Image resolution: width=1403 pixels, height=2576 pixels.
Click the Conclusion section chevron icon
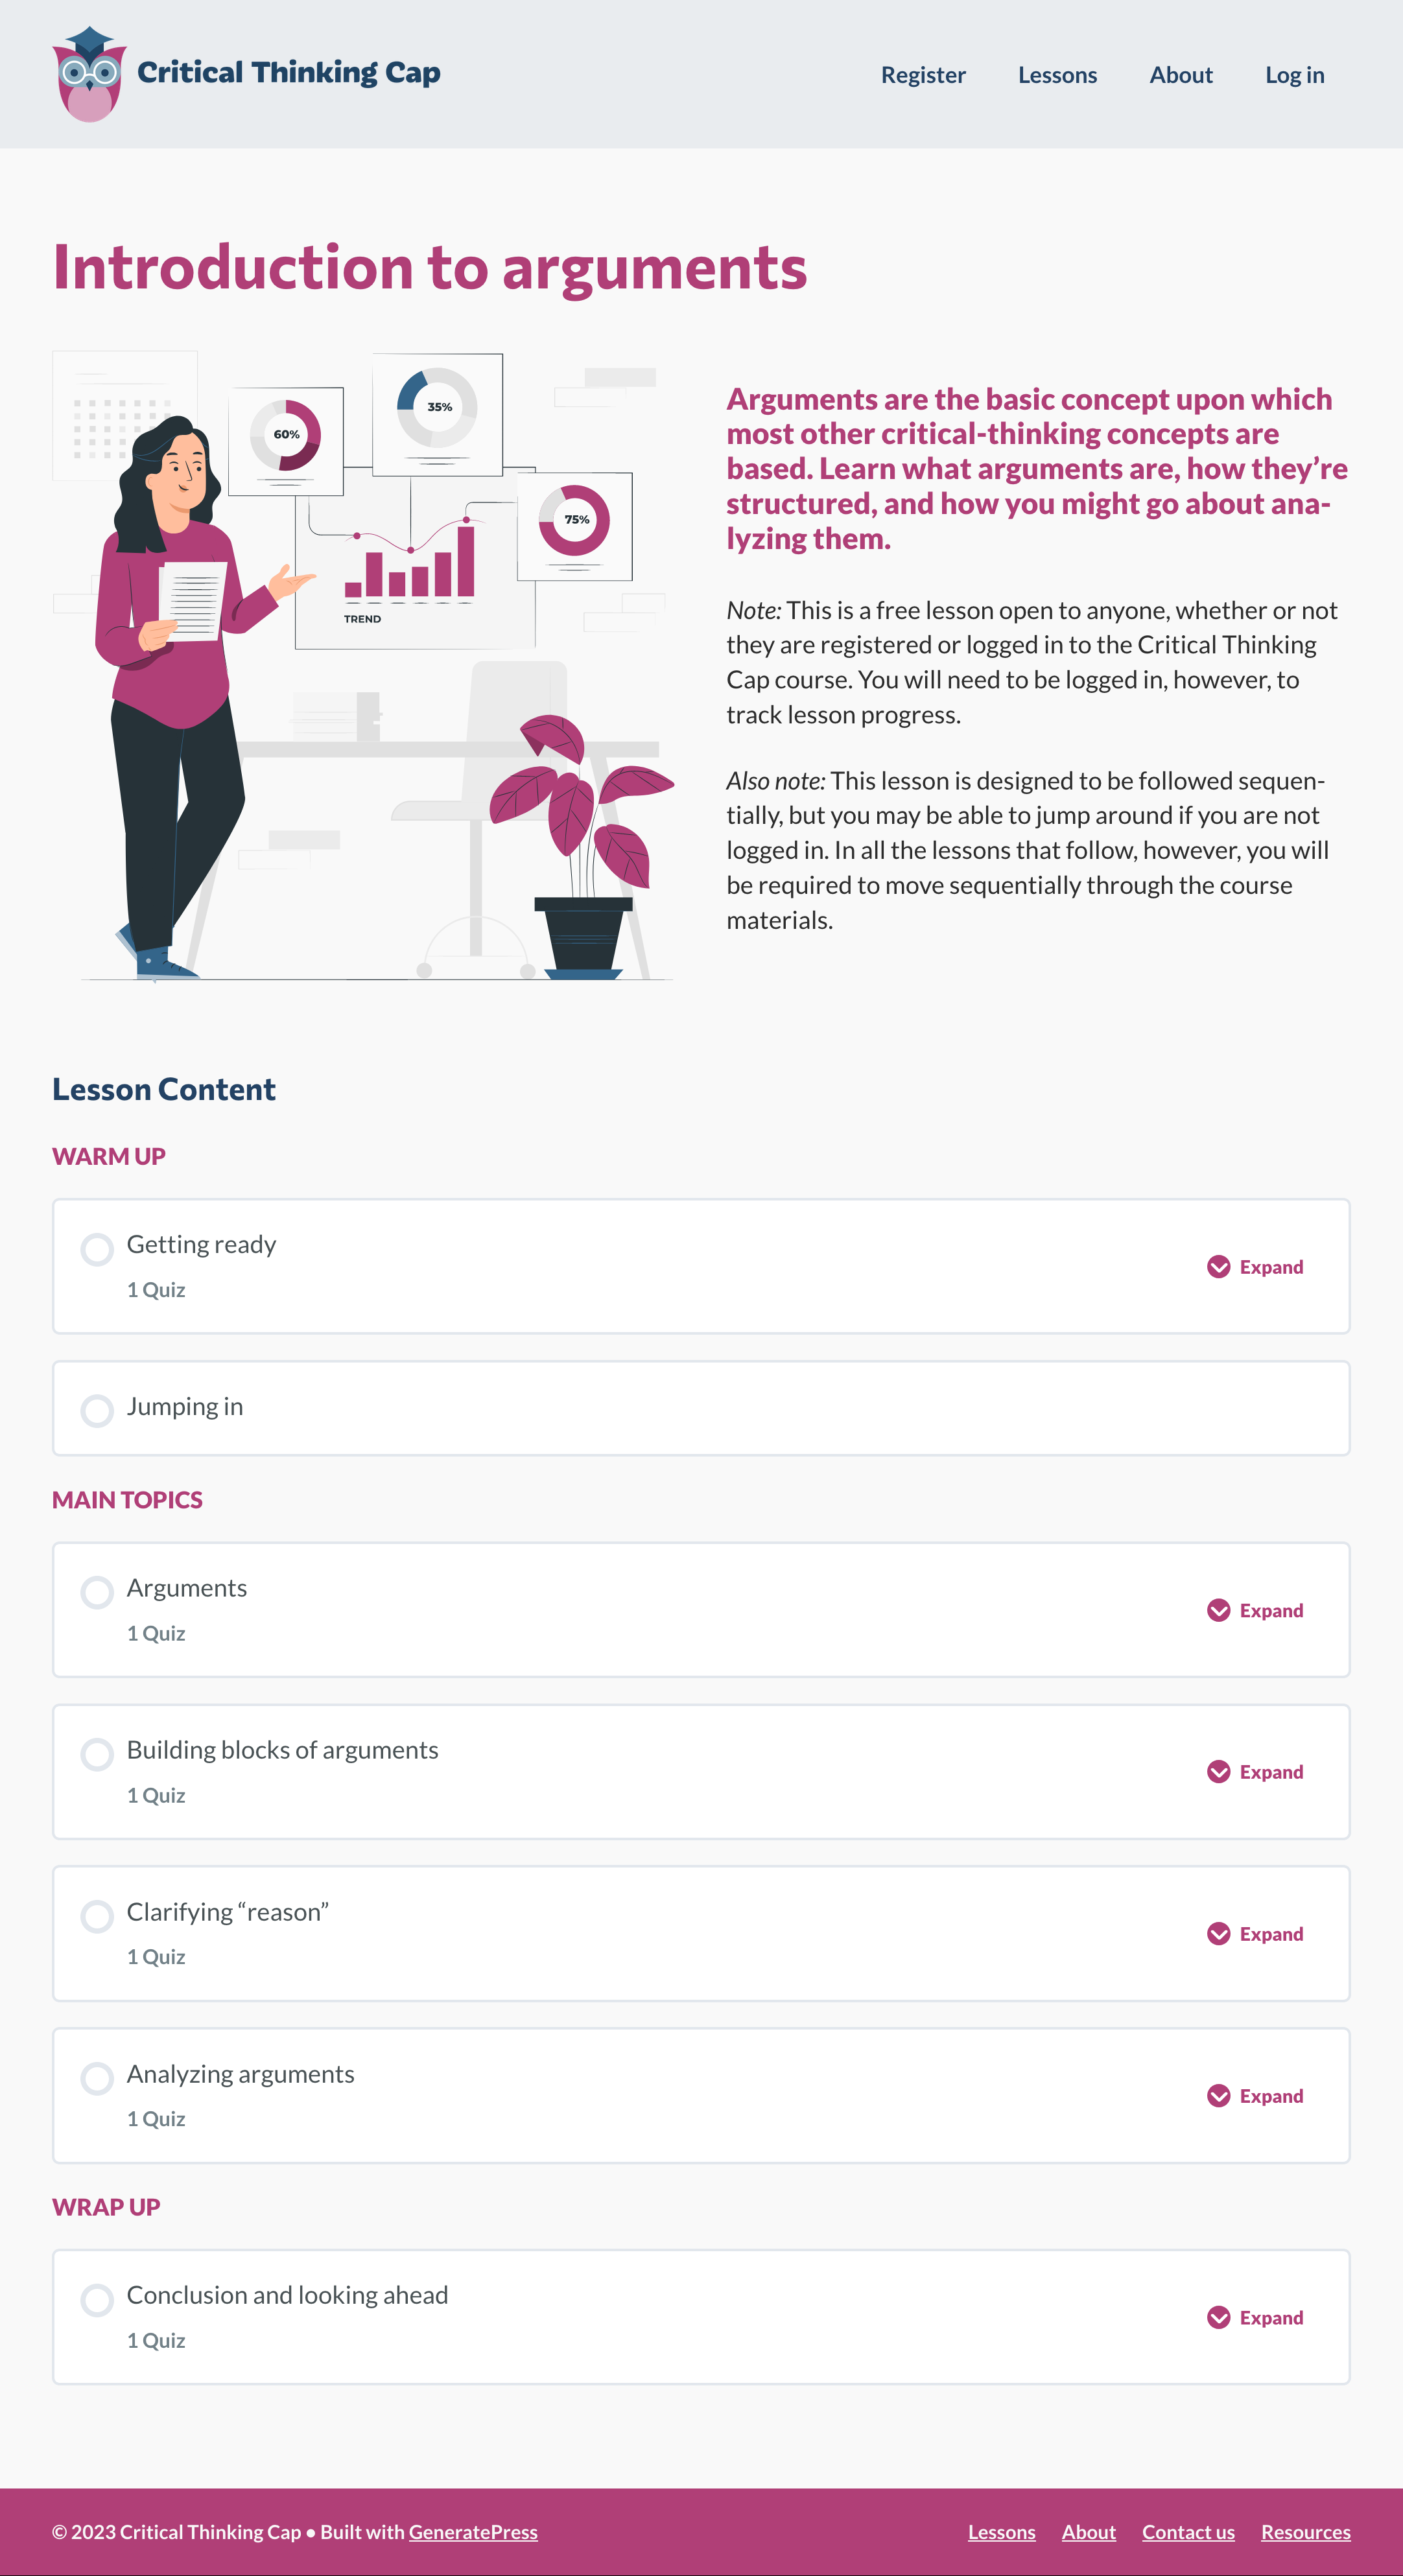[1218, 2318]
